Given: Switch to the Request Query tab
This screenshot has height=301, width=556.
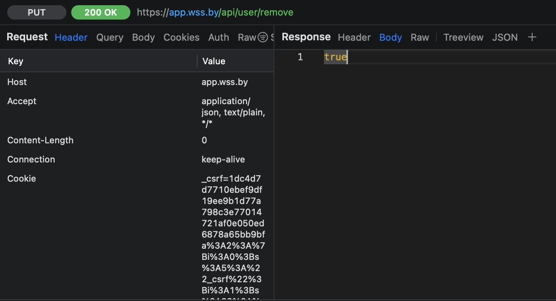Looking at the screenshot, I should 110,37.
